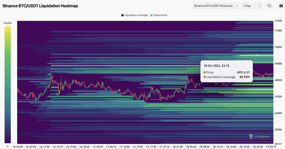Viewport: 285px width, 149px height.
Task: Open the 3 day range selector
Action: click(x=252, y=6)
